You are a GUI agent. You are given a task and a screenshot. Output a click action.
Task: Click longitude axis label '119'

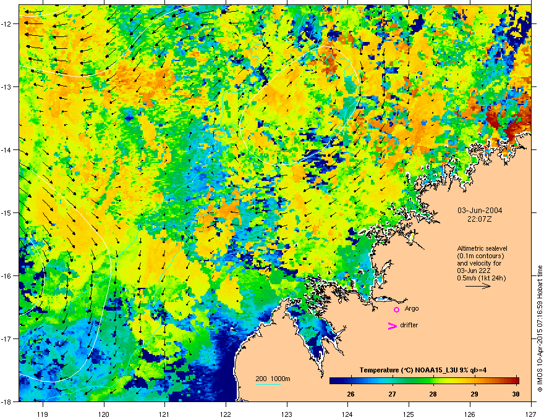(43, 414)
